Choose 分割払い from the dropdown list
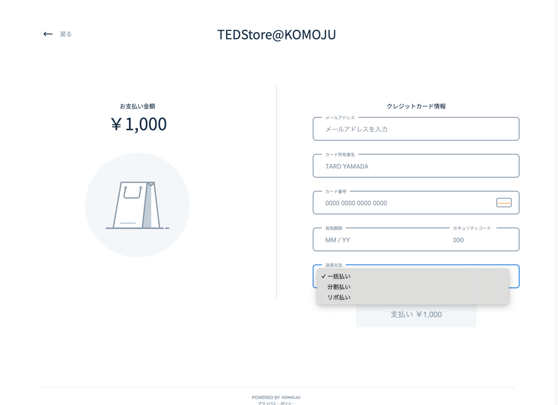Image resolution: width=558 pixels, height=405 pixels. pyautogui.click(x=339, y=287)
